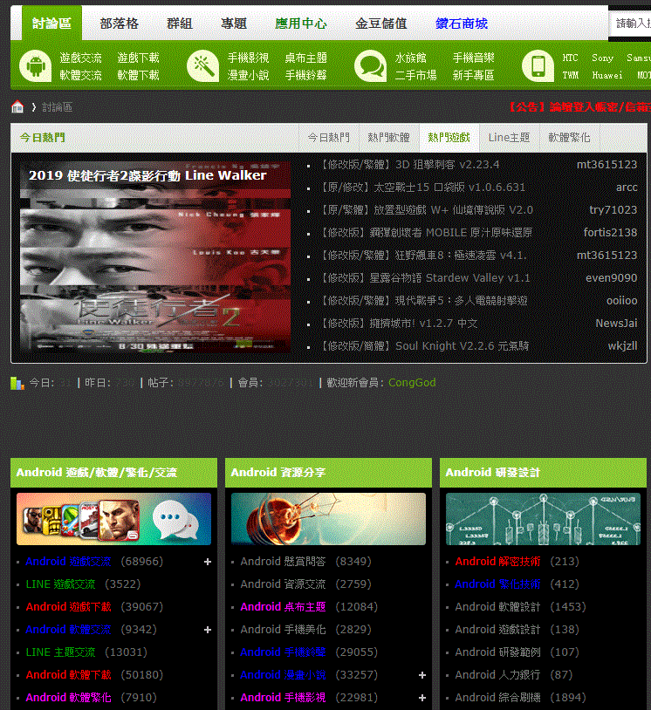Click the chalkboard banner under 研發設計
The width and height of the screenshot is (651, 710).
tap(543, 519)
